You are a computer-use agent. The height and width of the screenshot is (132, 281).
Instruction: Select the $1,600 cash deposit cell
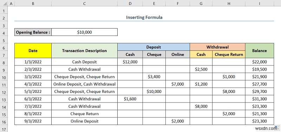pos(130,99)
